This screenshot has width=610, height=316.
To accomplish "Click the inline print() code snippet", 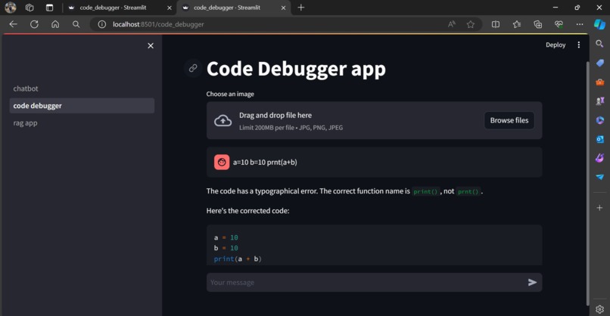I will click(425, 191).
